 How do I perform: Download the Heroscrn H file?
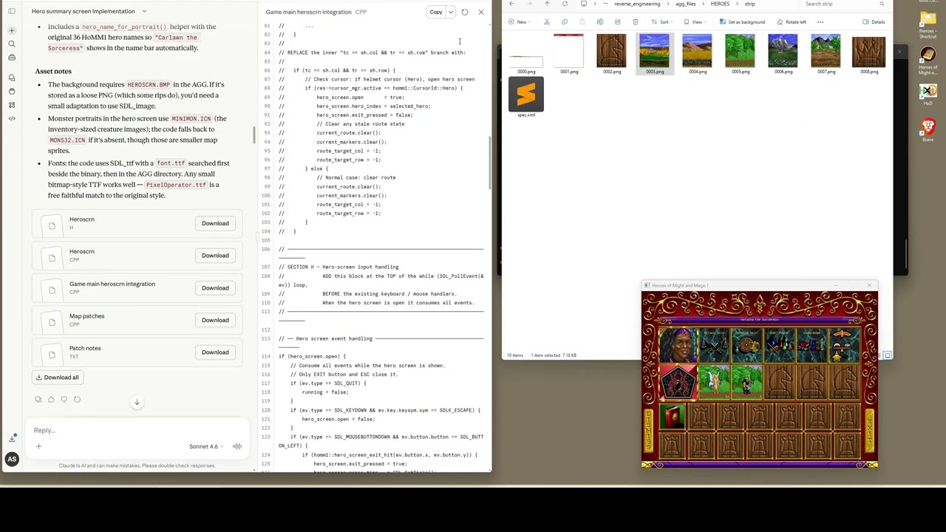click(x=215, y=223)
